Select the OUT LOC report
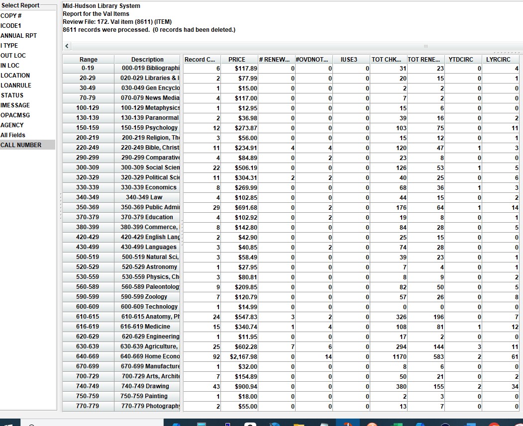Image resolution: width=523 pixels, height=426 pixels. pyautogui.click(x=28, y=56)
